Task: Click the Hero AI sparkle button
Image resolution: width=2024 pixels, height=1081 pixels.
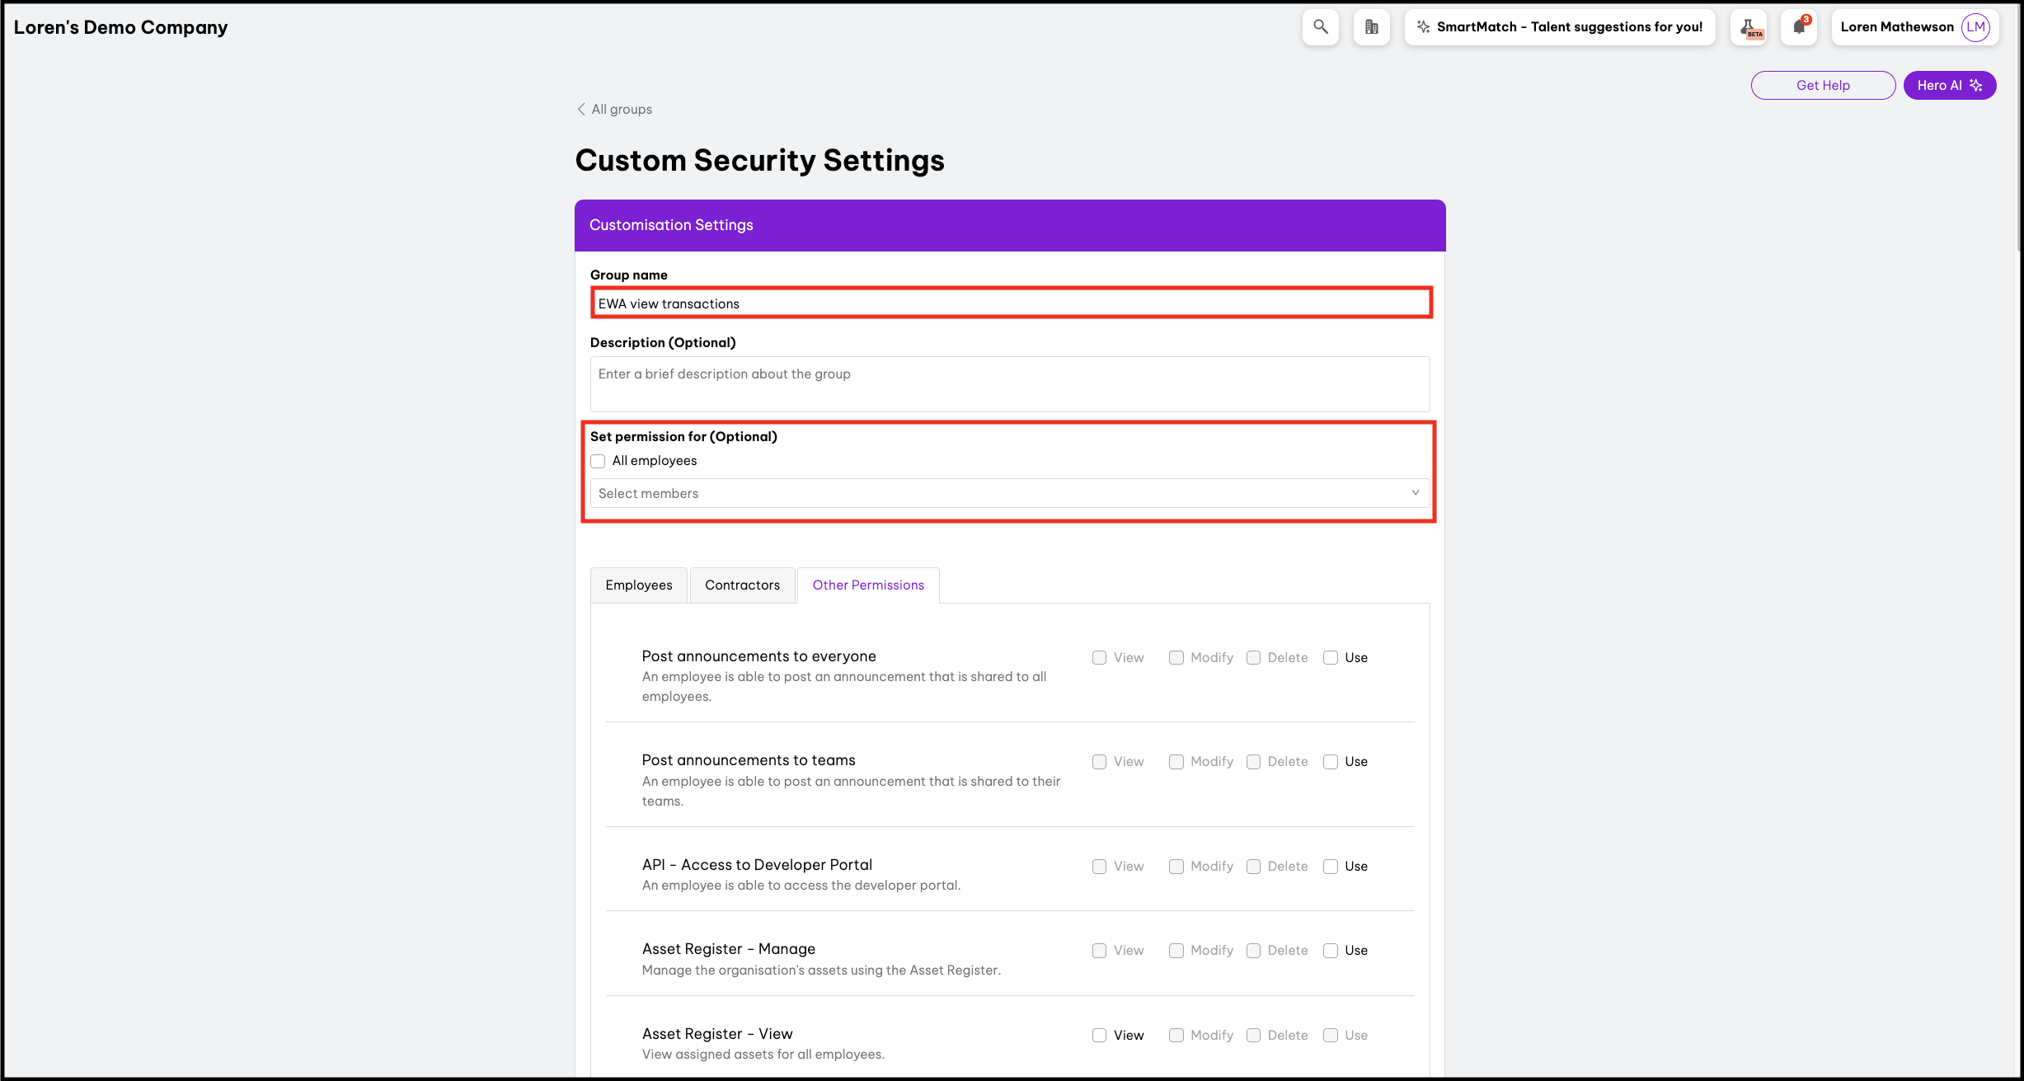Action: [1949, 85]
